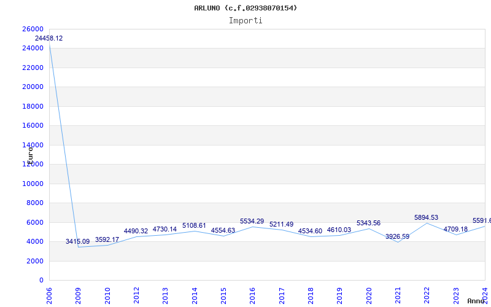Select the 4730.14 data label
Screen dimensions: 491x307
[164, 230]
